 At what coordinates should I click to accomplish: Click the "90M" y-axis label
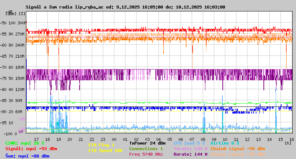coord(19,101)
